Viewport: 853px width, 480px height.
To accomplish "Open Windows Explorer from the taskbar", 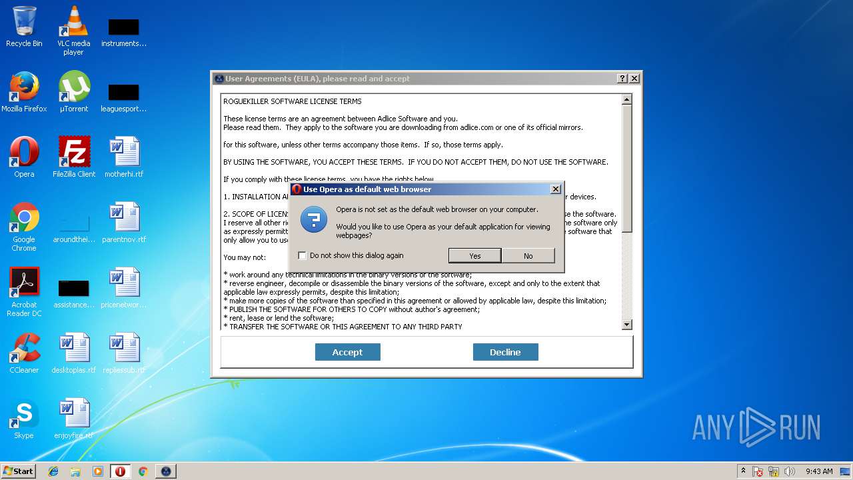I will coord(75,471).
